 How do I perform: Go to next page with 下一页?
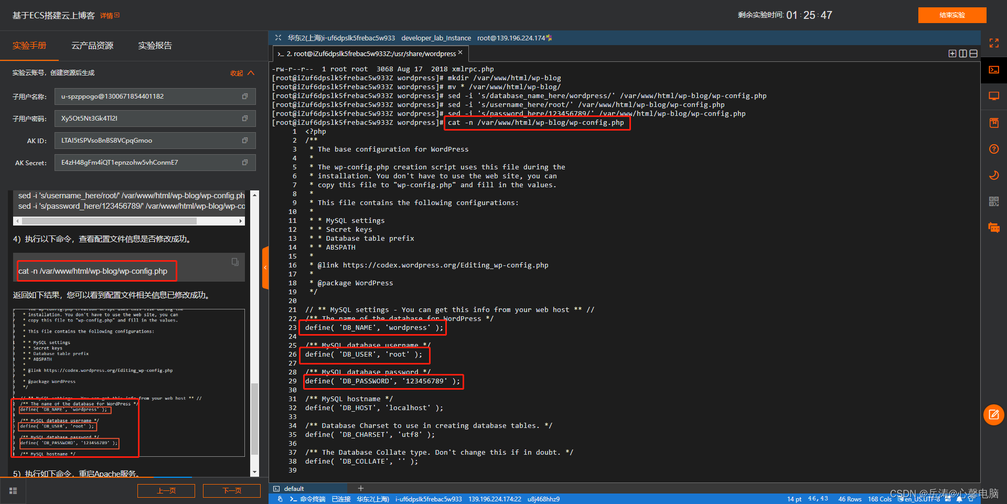pos(232,491)
